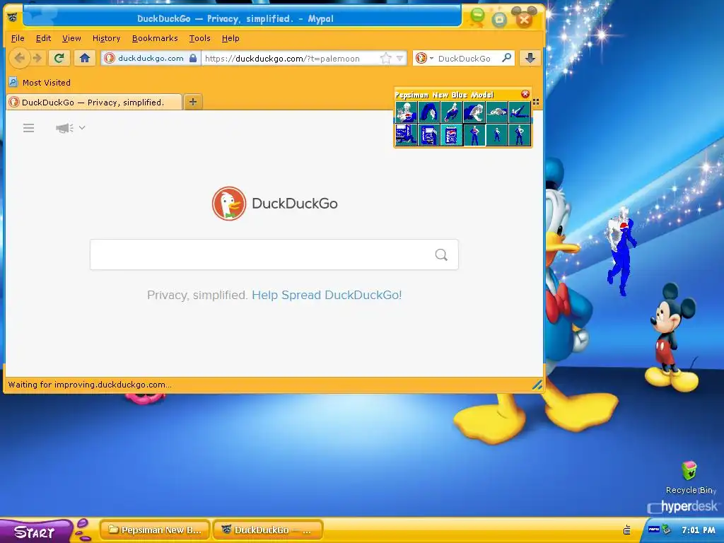Open the History menu
Image resolution: width=724 pixels, height=543 pixels.
[106, 38]
